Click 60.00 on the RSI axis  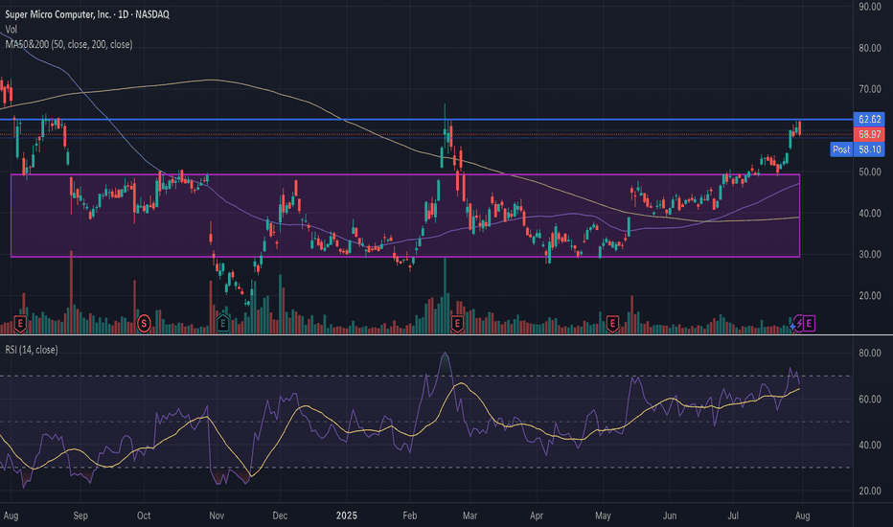870,399
